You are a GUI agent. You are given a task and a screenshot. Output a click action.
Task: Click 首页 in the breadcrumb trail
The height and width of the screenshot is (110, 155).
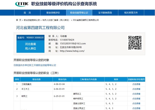pyautogui.click(x=19, y=20)
